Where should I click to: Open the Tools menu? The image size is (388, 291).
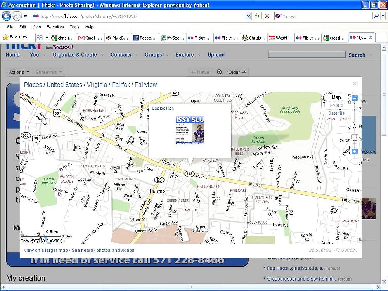click(x=74, y=27)
